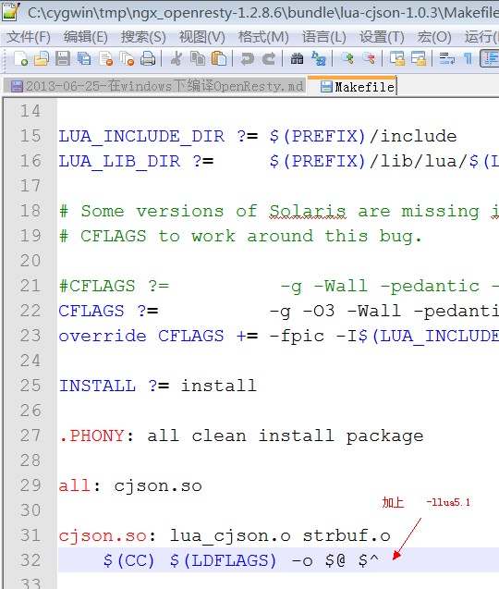Click the comment text 'work around this bug.'
This screenshot has width=499, height=589.
(307, 237)
